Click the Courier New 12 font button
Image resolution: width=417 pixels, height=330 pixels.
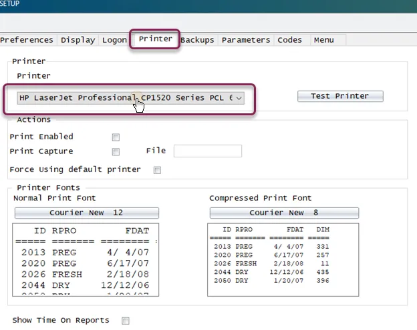click(x=87, y=213)
